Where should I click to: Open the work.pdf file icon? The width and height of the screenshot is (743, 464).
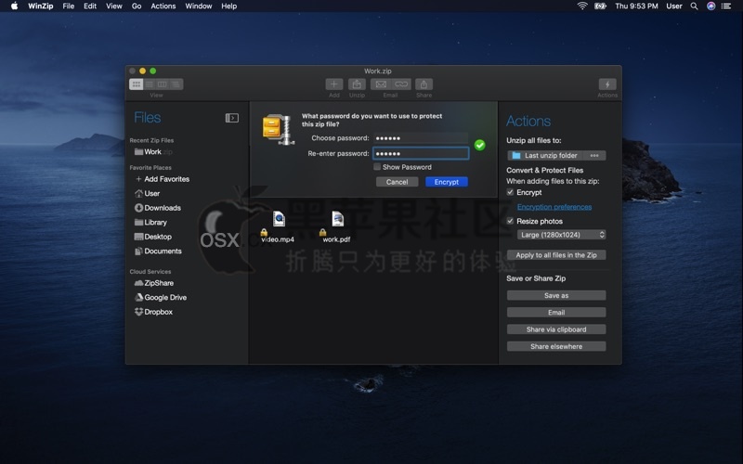[x=337, y=219]
